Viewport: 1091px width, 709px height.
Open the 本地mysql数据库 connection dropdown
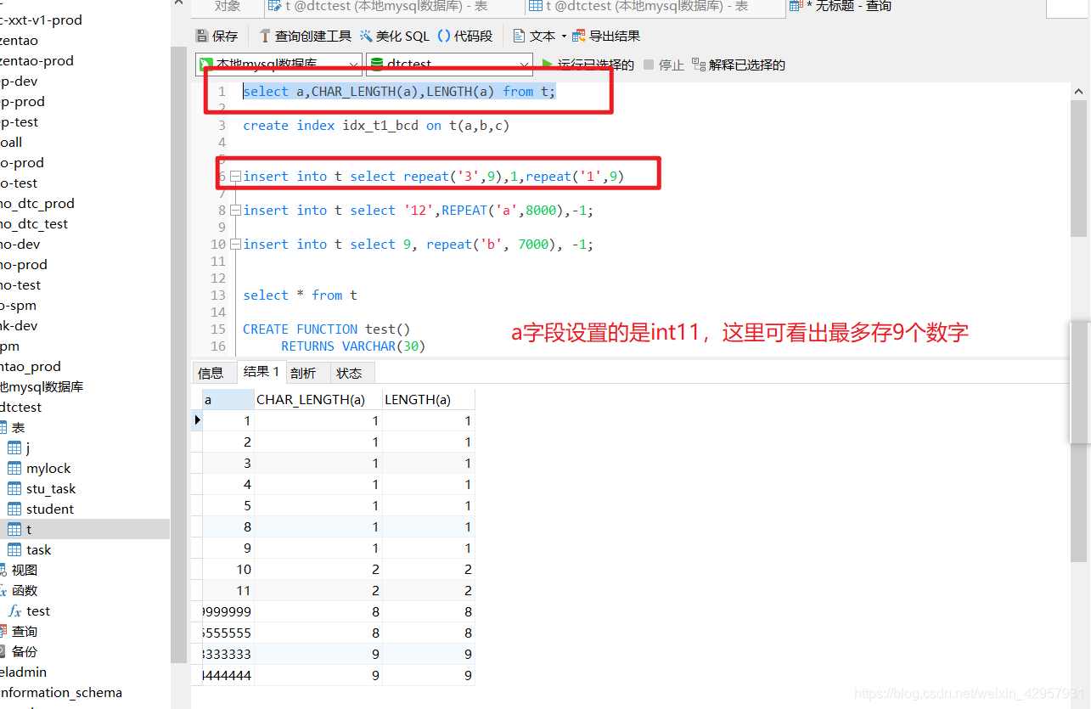click(278, 65)
